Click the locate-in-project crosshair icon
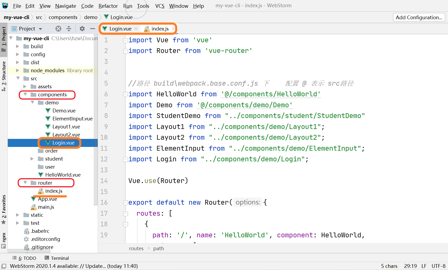 58,29
